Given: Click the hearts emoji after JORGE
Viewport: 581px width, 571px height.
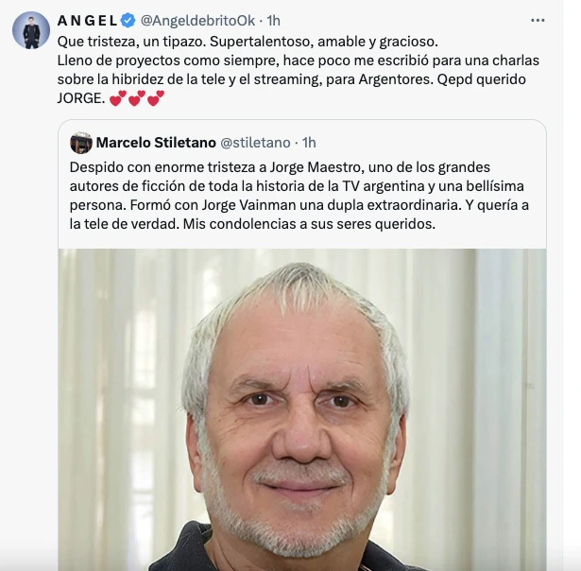Looking at the screenshot, I should 137,98.
